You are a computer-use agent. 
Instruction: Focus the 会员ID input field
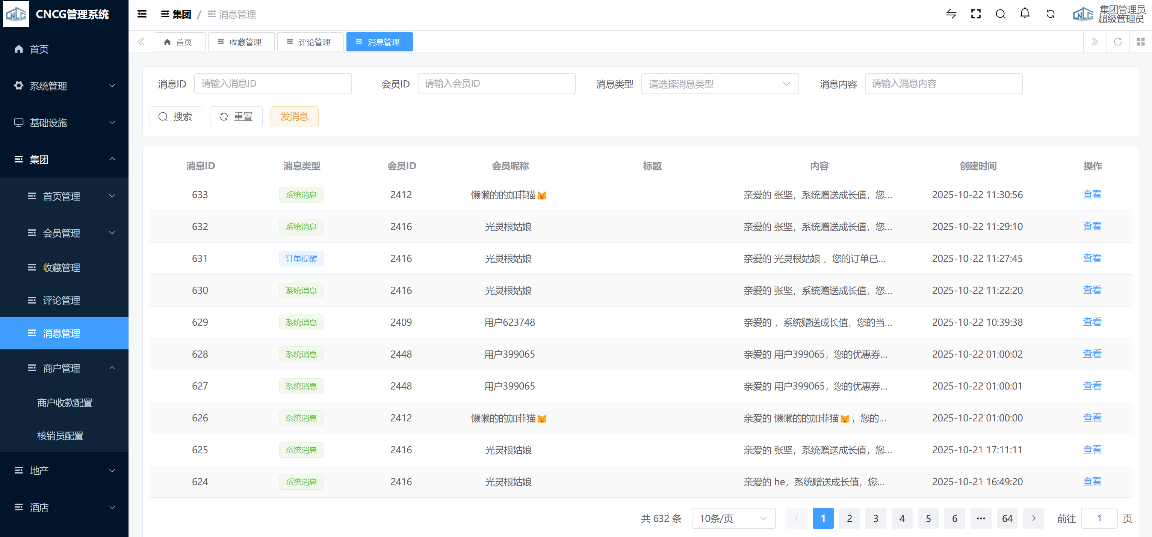click(x=496, y=84)
